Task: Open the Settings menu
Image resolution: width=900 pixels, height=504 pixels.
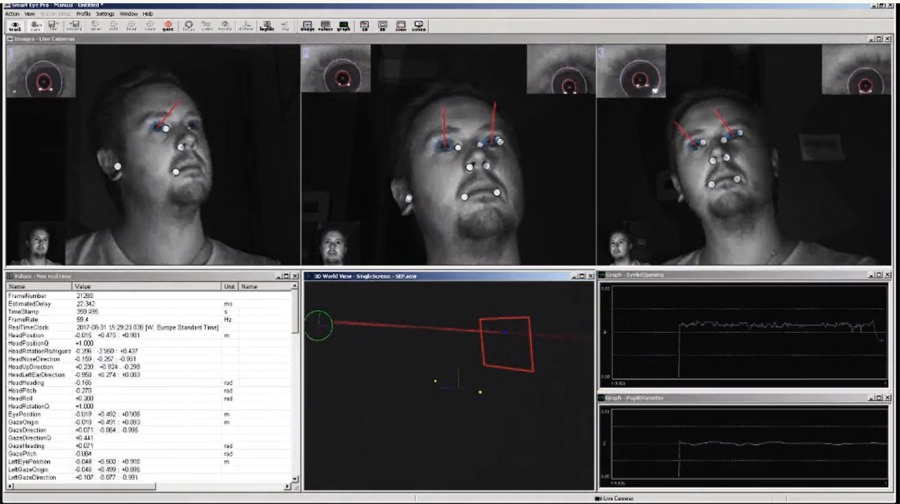Action: [105, 14]
